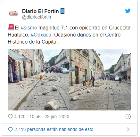View the right photo with bystanders

[x=100, y=79]
